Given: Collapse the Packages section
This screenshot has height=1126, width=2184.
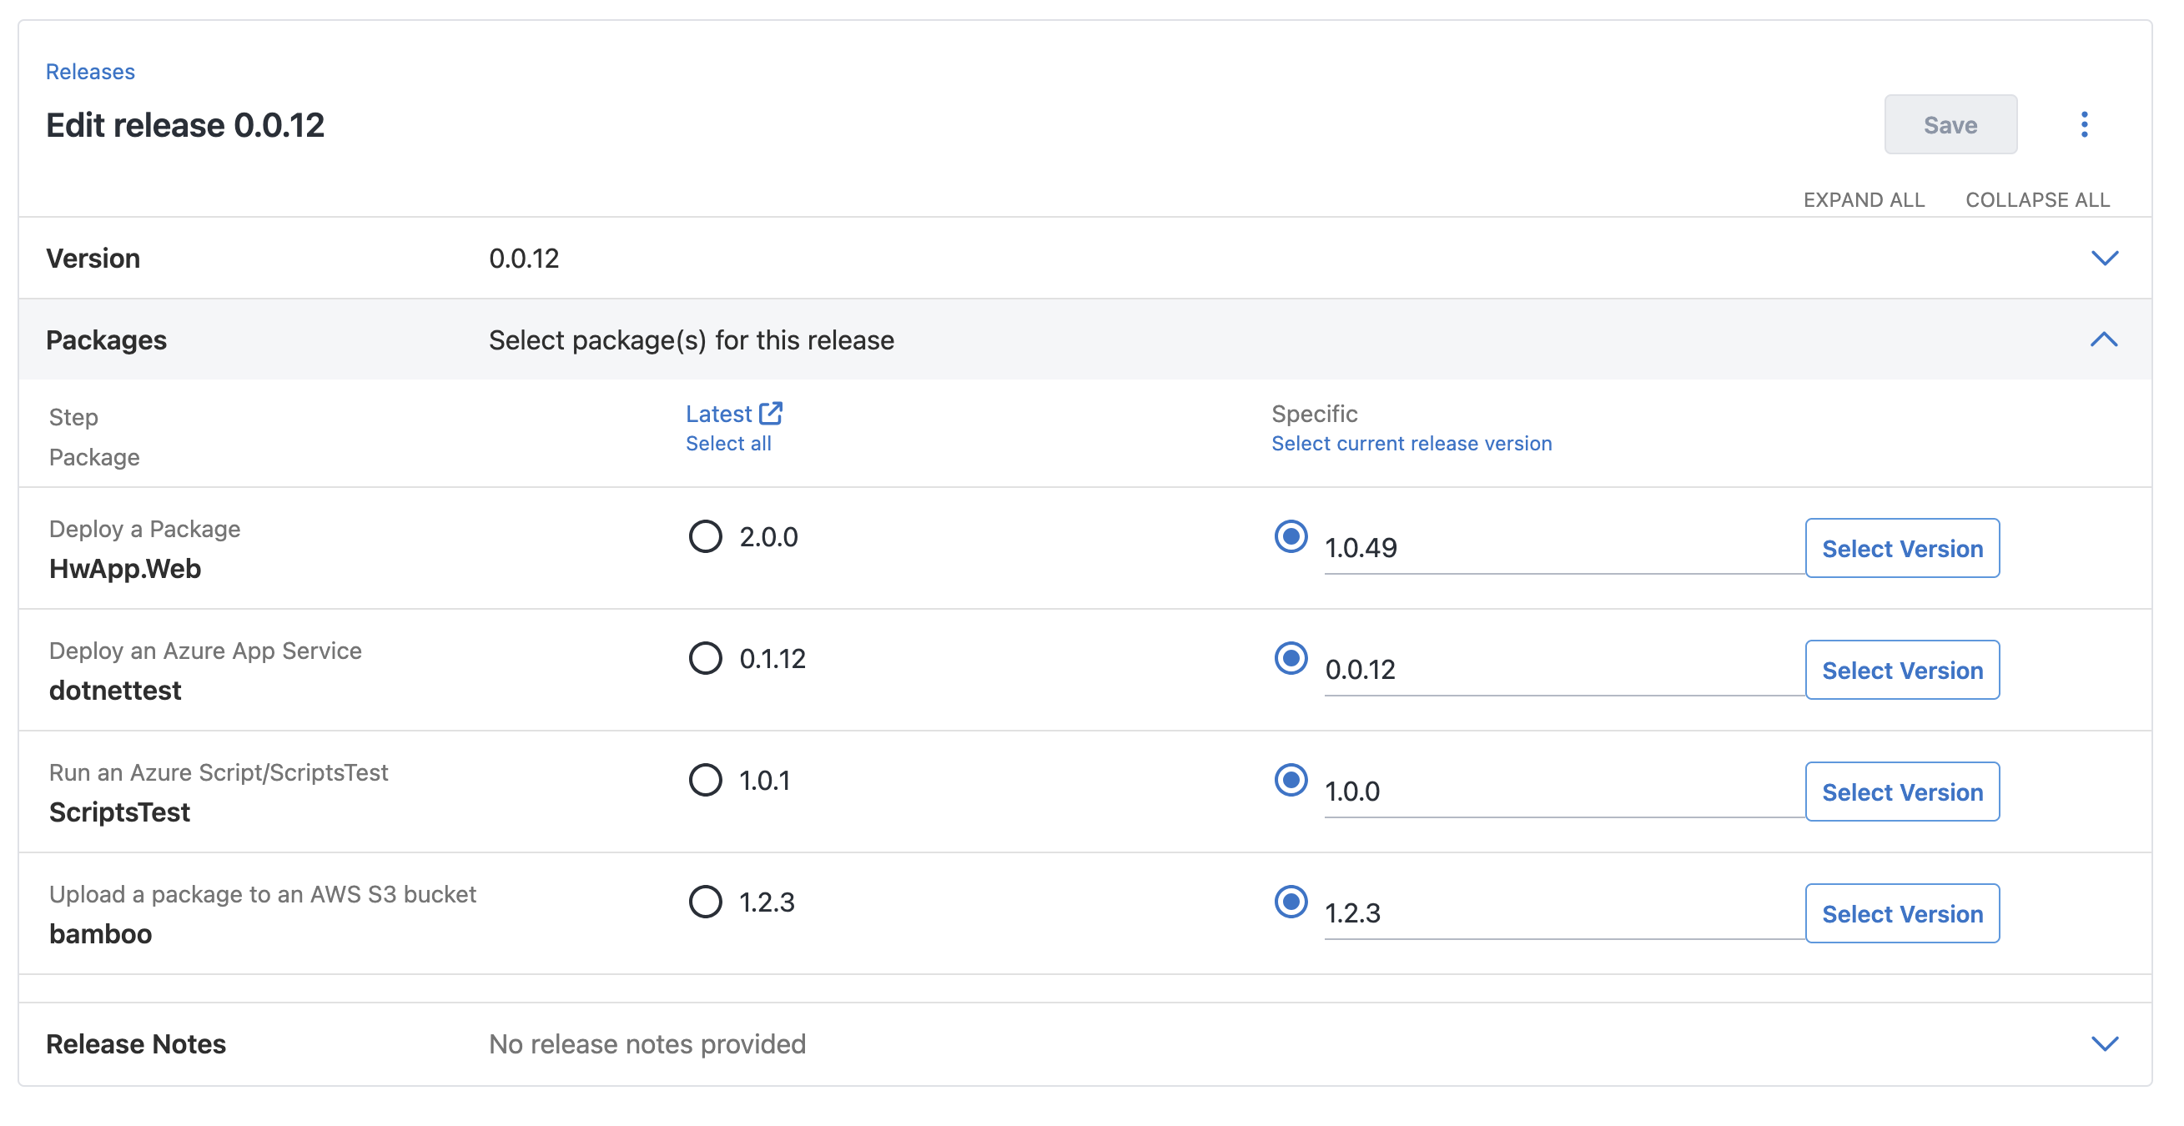Looking at the screenshot, I should tap(2105, 340).
